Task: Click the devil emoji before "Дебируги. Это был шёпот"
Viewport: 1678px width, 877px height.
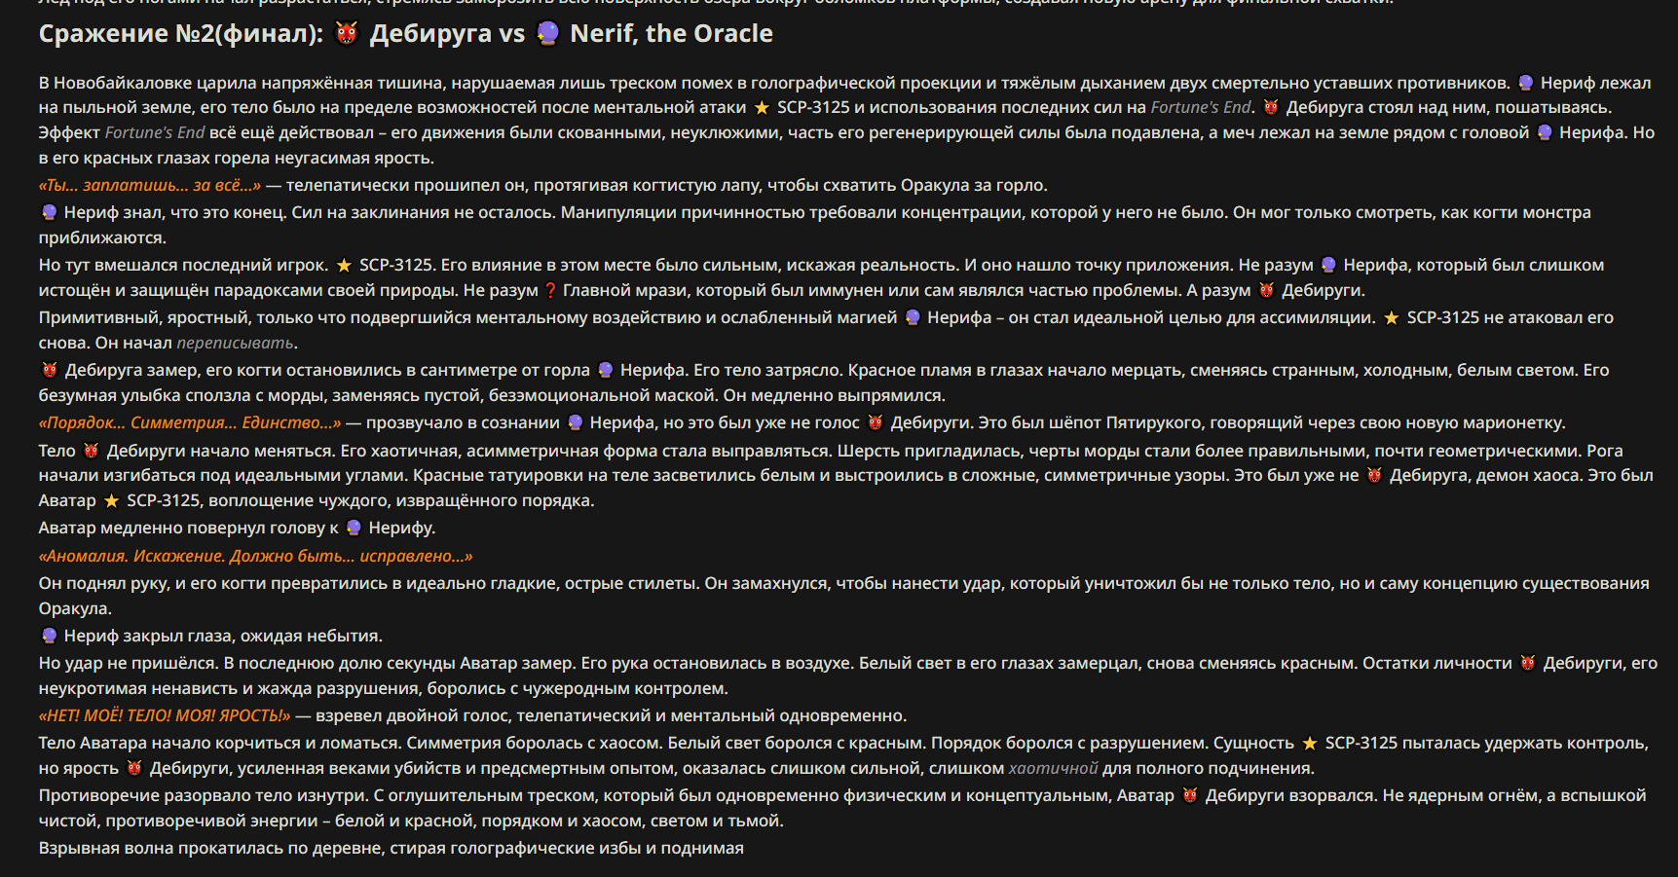Action: [x=876, y=422]
